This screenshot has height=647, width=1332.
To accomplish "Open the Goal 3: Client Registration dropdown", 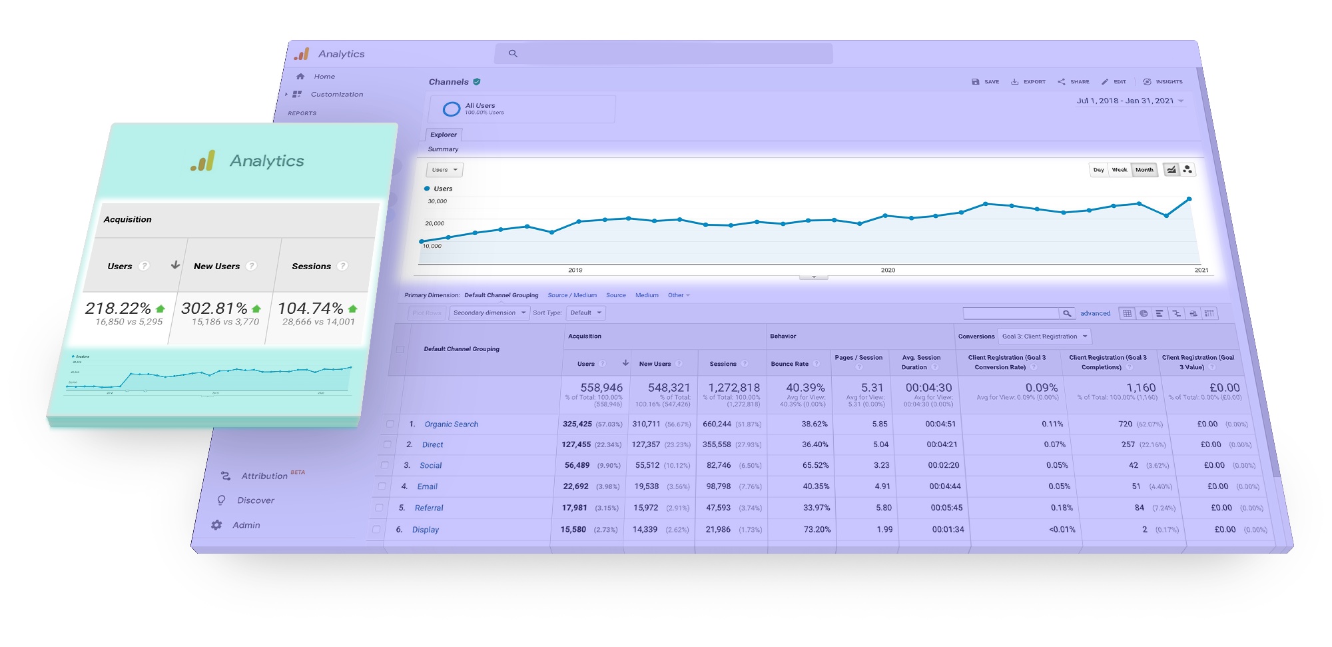I will [x=1044, y=336].
